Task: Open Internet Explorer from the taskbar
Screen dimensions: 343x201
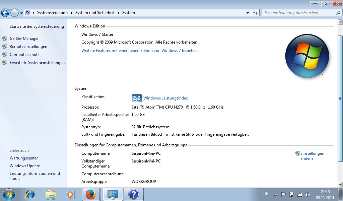Action: click(30, 194)
